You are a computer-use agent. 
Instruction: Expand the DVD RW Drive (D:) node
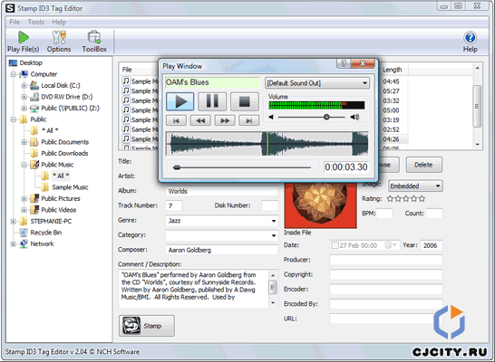pyautogui.click(x=24, y=97)
